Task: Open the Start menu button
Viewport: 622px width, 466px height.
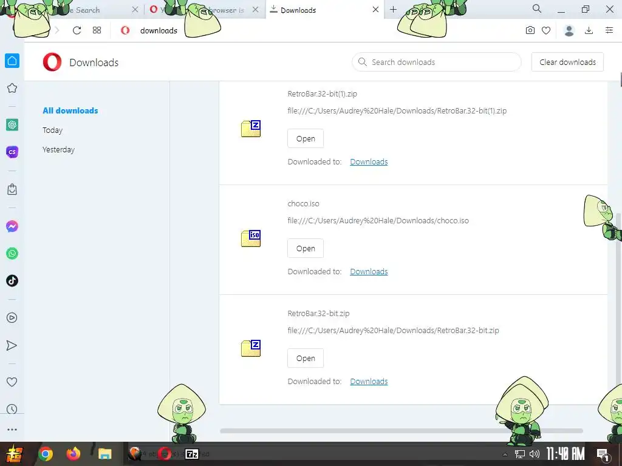Action: (x=14, y=454)
